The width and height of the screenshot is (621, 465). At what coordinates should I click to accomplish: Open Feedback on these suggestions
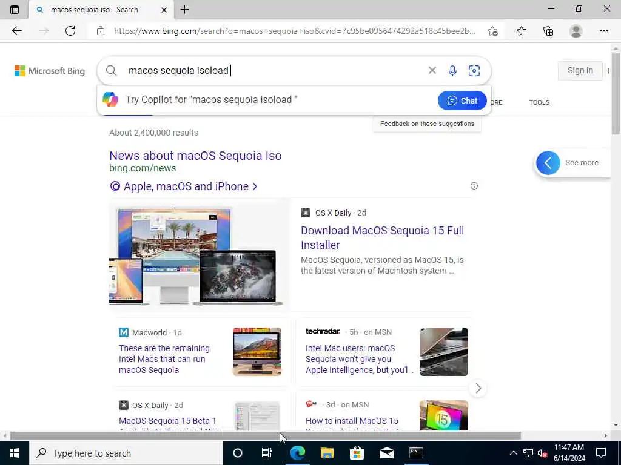coord(427,124)
